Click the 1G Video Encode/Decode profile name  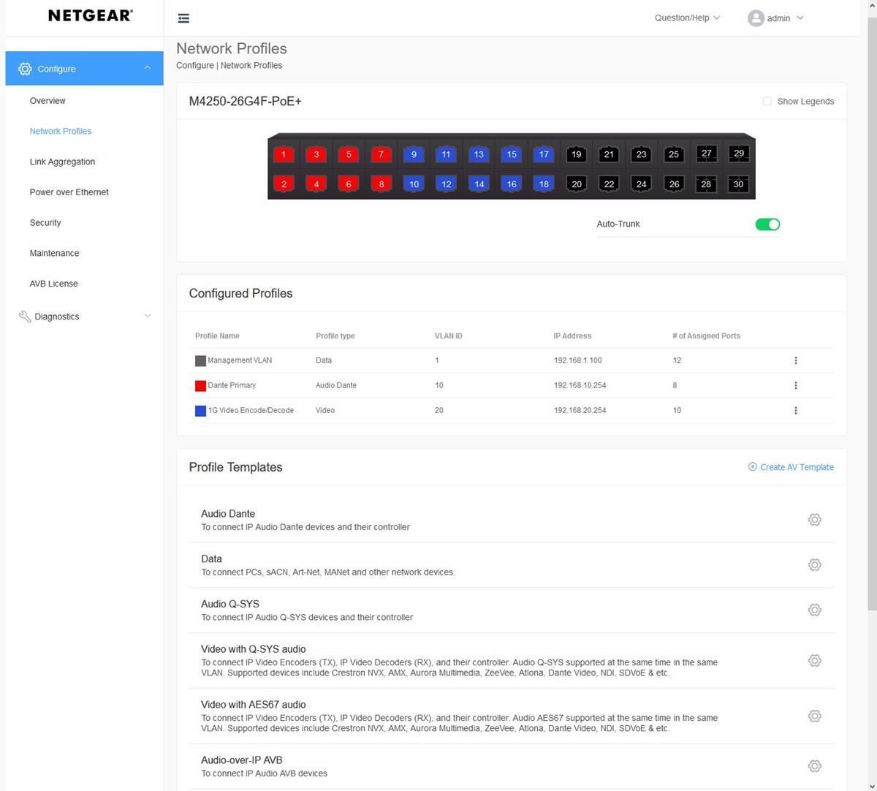pos(251,410)
